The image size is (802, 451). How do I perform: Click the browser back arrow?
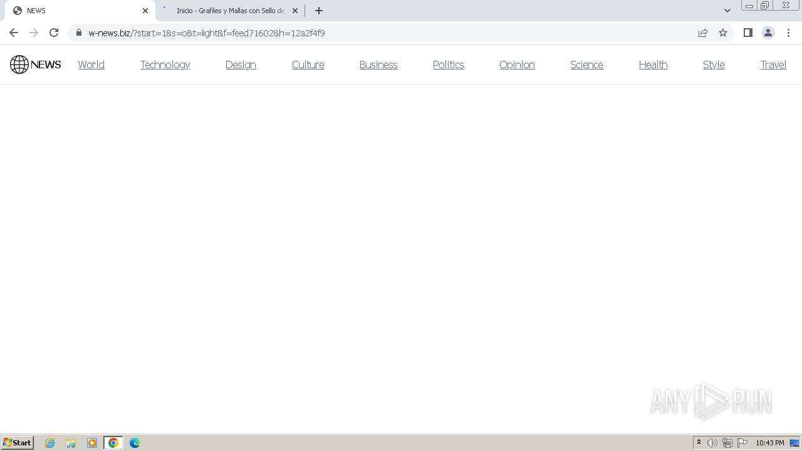(x=14, y=33)
